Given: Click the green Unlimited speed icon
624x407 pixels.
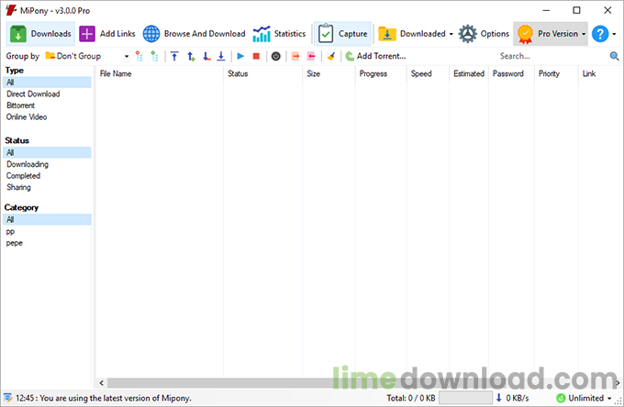Looking at the screenshot, I should pos(561,398).
